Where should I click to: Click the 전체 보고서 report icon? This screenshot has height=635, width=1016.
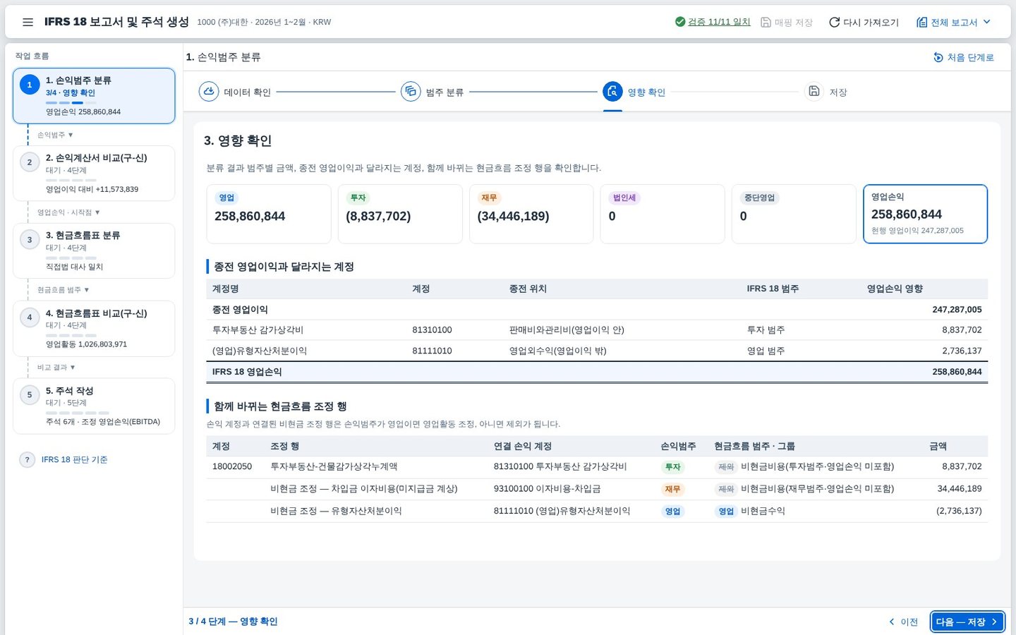pyautogui.click(x=921, y=22)
